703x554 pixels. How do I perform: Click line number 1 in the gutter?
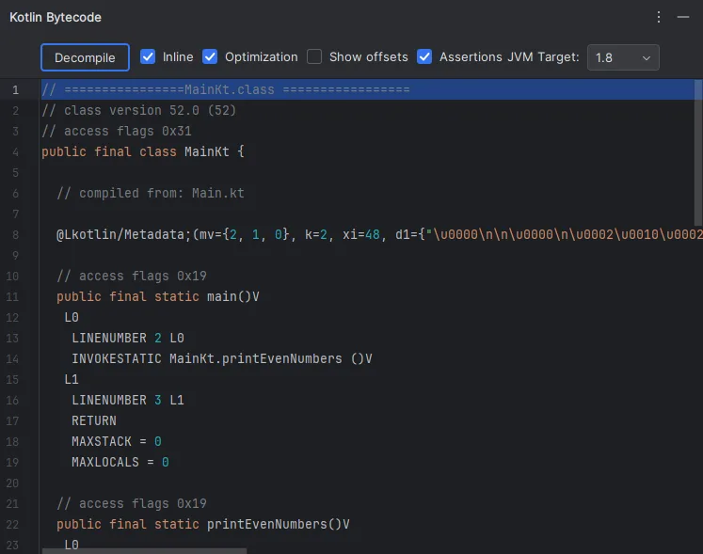pos(16,90)
